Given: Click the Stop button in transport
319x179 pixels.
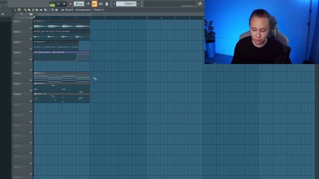Looking at the screenshot, I should click(64, 4).
